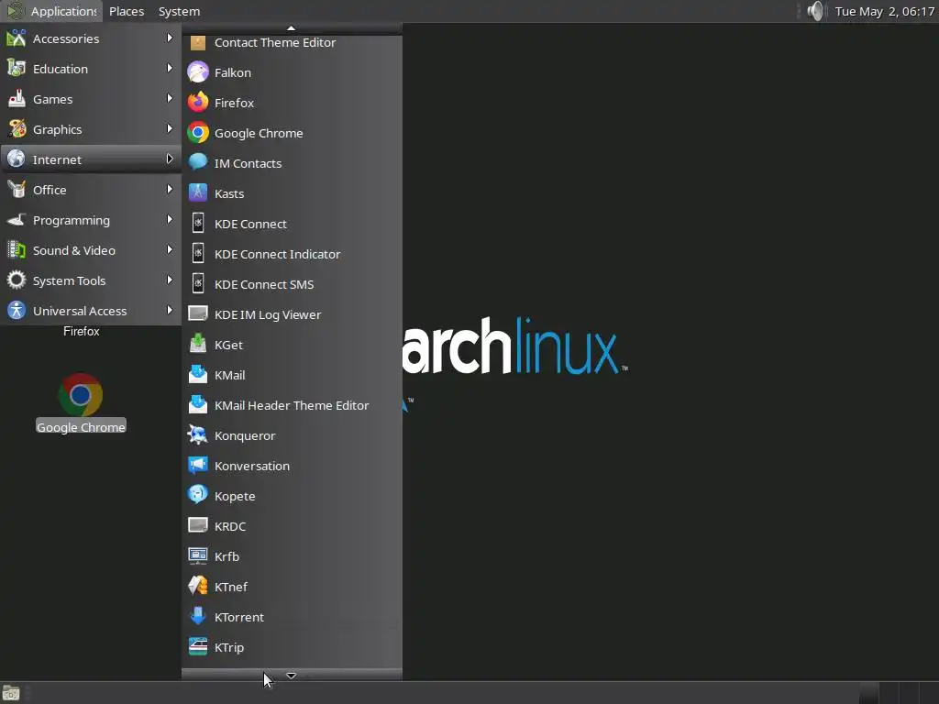Click the KGet download manager icon

point(198,345)
